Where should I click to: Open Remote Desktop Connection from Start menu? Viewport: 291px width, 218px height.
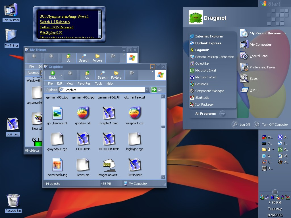coord(212,57)
